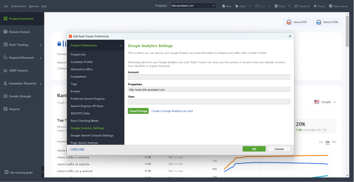Expand the Competitor Research submenu arrow

(x=41, y=84)
